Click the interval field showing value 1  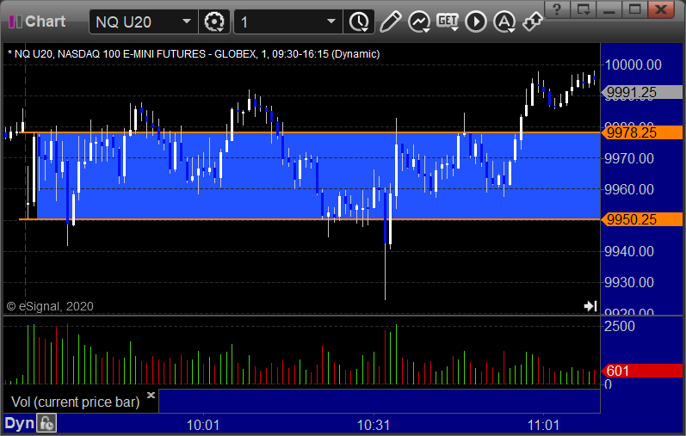[x=244, y=21]
